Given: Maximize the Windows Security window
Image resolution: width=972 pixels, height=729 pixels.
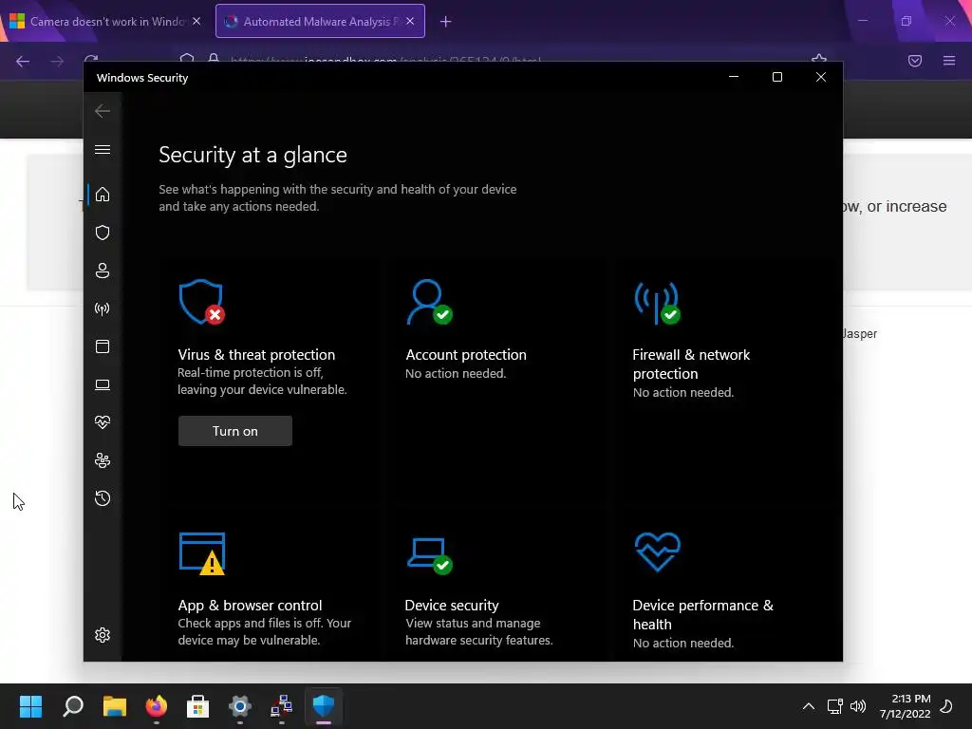Looking at the screenshot, I should (777, 77).
